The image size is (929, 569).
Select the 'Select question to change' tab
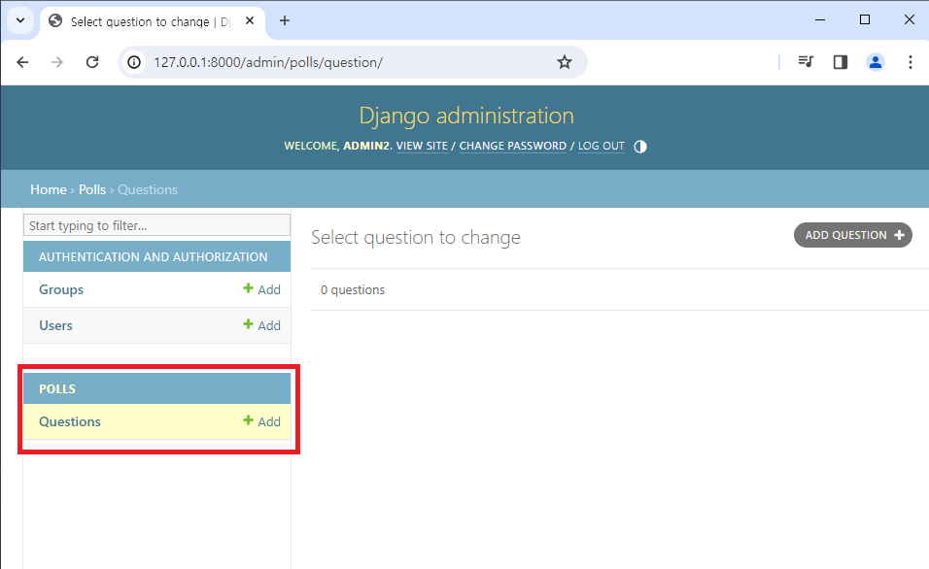click(x=152, y=21)
